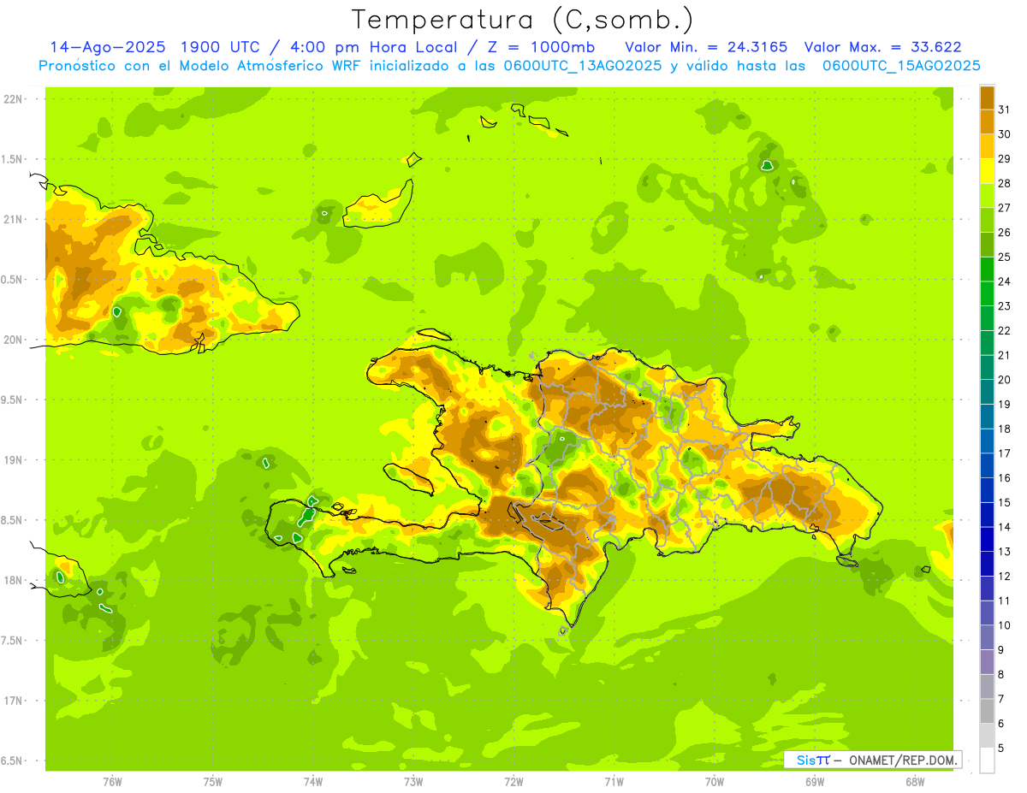This screenshot has height=793, width=1027.
Task: Click the colorbar value label "15"
Action: 1005,502
